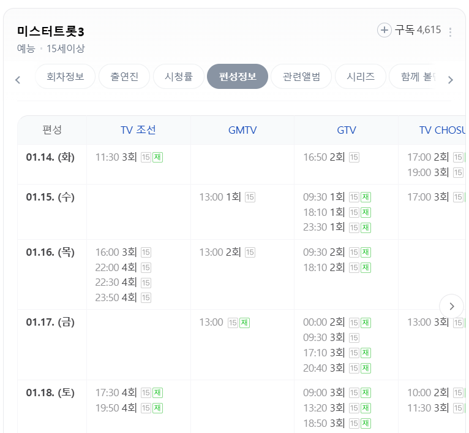Viewport: 469px width, 433px height.
Task: Select the 01.15. (수) date row
Action: 50,197
